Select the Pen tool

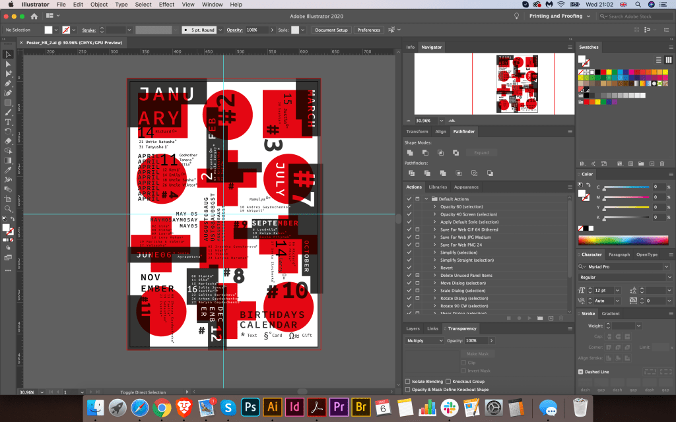point(9,84)
